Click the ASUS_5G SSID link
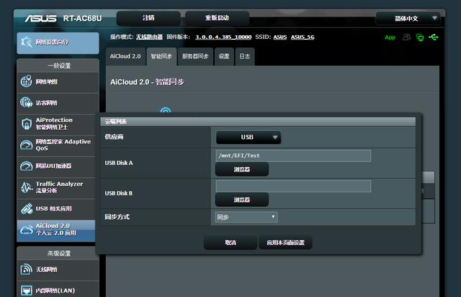This screenshot has width=461, height=297. (x=303, y=37)
